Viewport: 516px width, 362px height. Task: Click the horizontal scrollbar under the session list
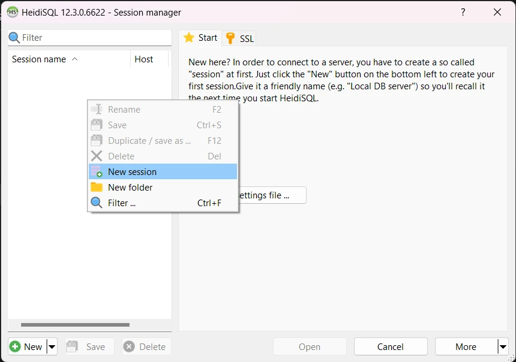75,324
